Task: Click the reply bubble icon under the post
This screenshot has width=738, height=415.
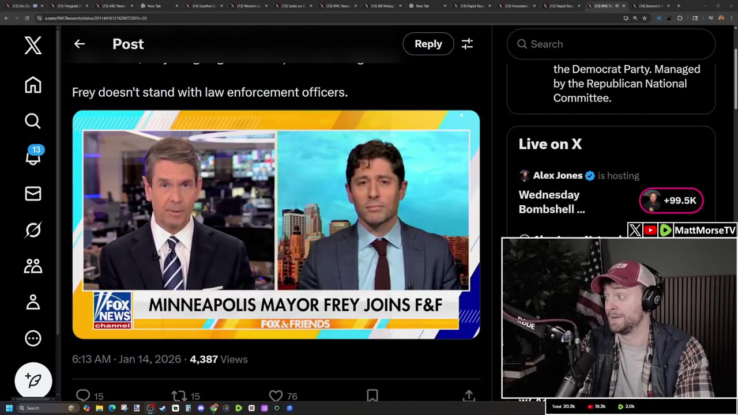Action: coord(84,395)
